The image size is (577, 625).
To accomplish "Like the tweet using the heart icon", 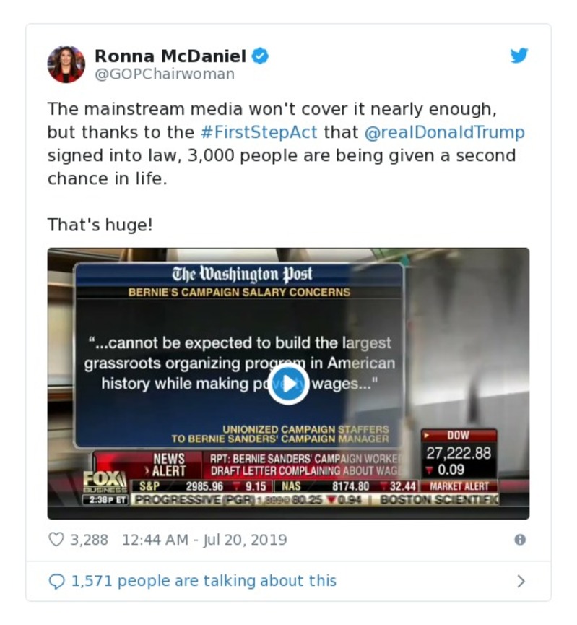I will (56, 539).
